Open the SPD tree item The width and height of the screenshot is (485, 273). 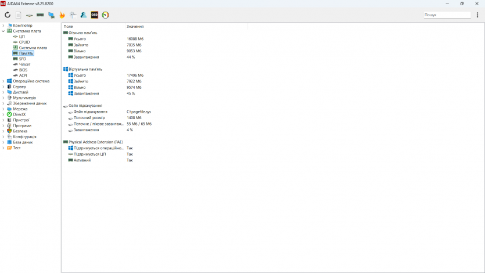(22, 59)
